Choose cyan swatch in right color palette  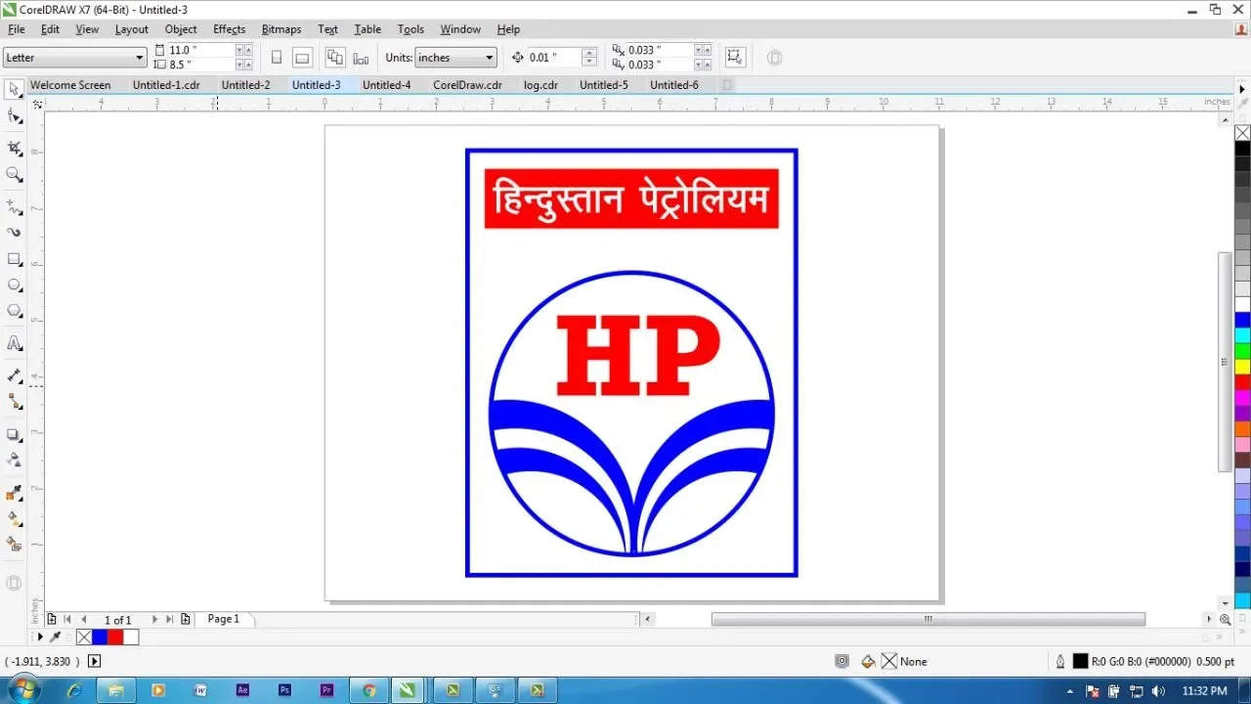1242,335
